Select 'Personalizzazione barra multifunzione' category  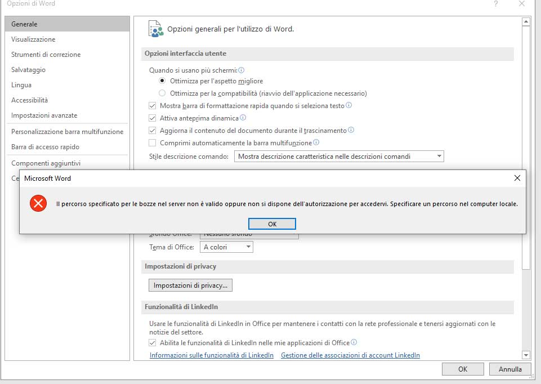pyautogui.click(x=68, y=131)
